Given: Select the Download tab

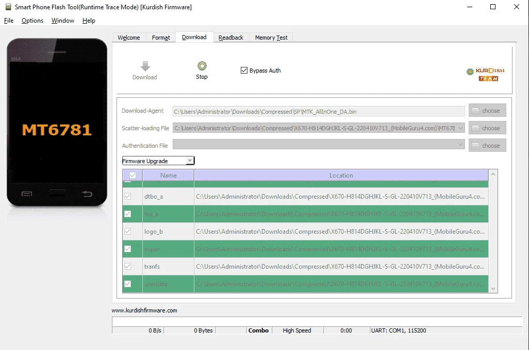Looking at the screenshot, I should [x=194, y=37].
